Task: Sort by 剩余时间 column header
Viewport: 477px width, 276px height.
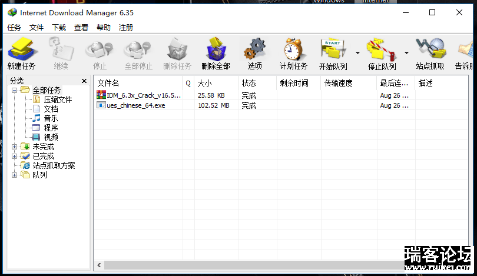Action: (299, 84)
